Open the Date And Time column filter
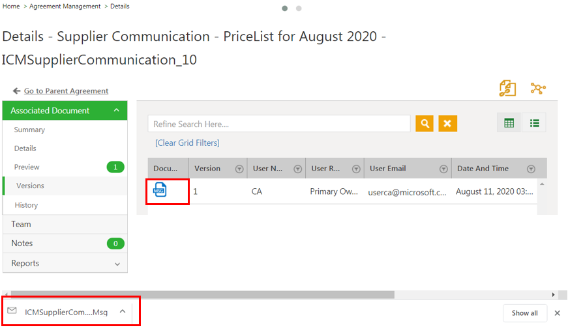Screen dimensions: 568x334 (531, 169)
